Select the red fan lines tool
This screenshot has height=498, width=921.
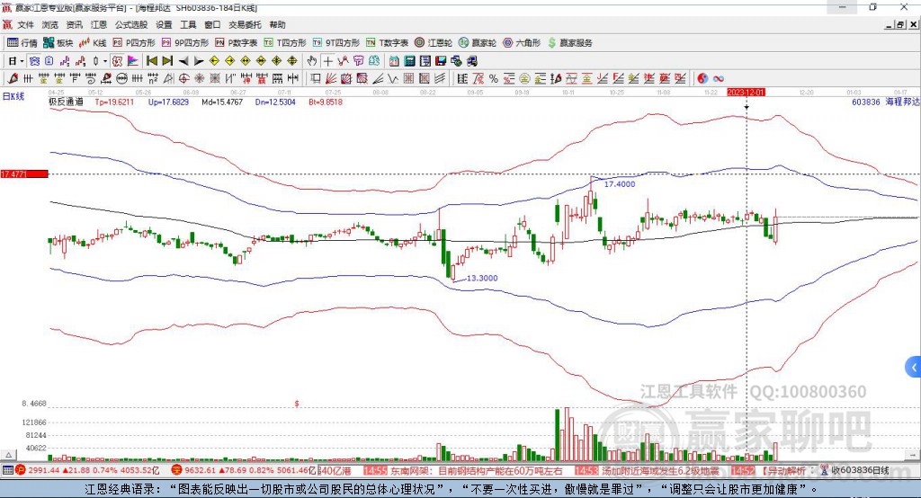click(x=331, y=79)
